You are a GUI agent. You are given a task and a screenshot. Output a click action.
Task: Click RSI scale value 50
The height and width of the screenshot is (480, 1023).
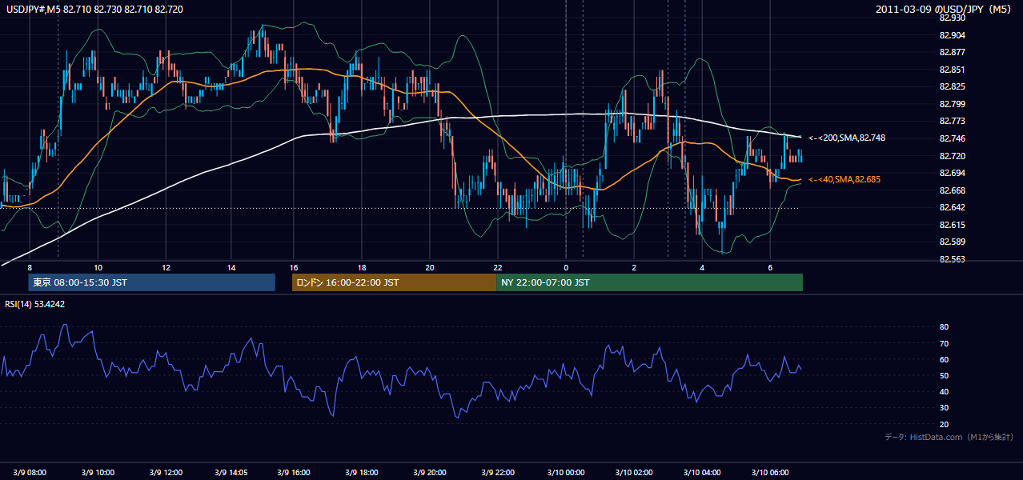(x=944, y=375)
